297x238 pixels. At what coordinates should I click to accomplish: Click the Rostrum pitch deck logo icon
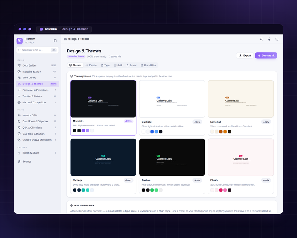20,41
